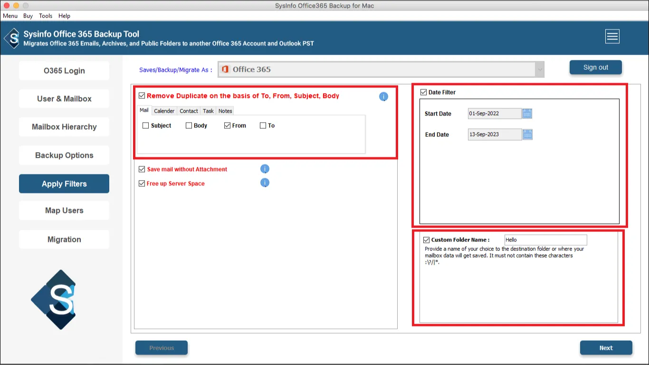
Task: Switch to the Calender tab
Action: pyautogui.click(x=164, y=111)
